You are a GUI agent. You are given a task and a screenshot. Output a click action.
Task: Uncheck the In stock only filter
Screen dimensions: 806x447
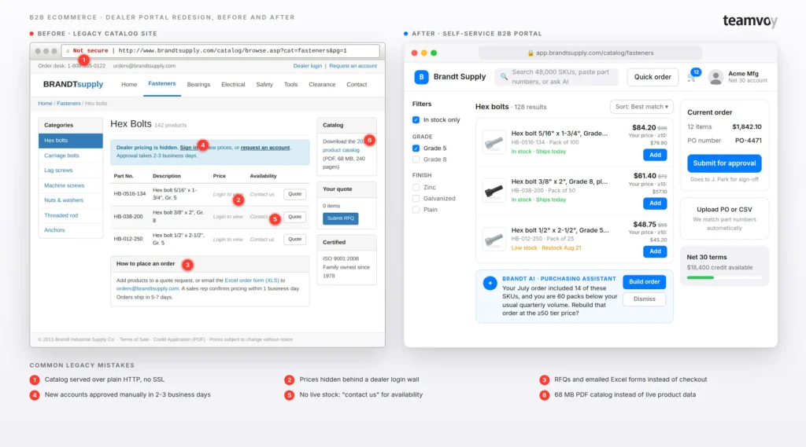(x=416, y=120)
